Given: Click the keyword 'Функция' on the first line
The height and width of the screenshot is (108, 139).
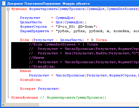Looking at the screenshot, I should point(19,9).
